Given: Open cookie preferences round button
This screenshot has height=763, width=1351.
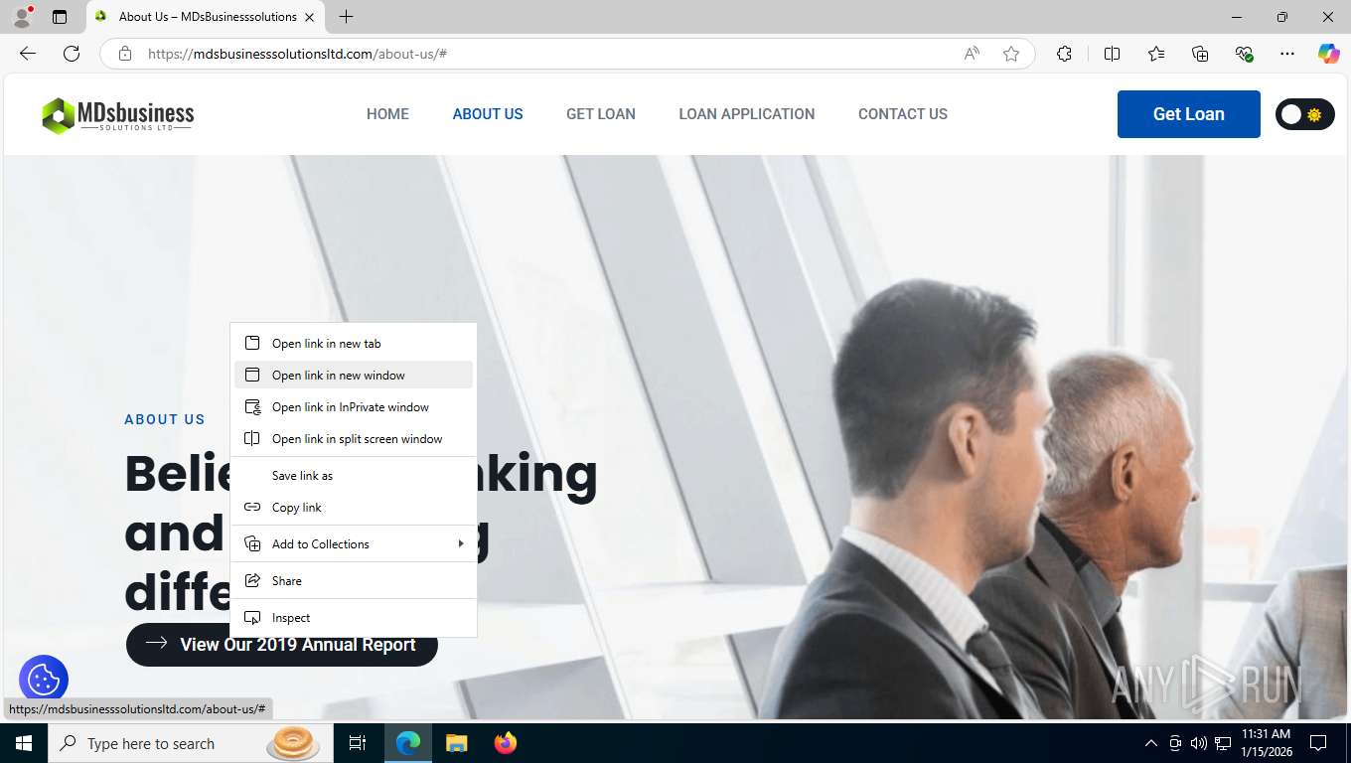Looking at the screenshot, I should 44,680.
